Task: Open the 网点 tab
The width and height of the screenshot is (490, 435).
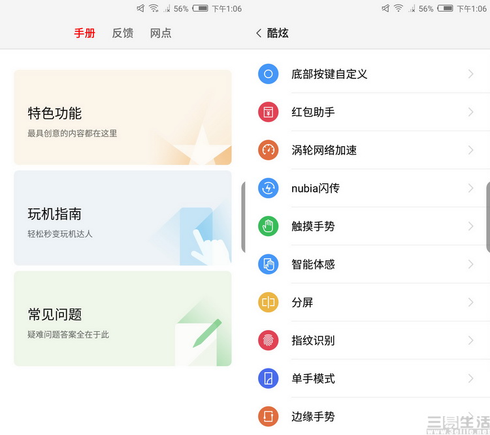Action: pyautogui.click(x=161, y=33)
